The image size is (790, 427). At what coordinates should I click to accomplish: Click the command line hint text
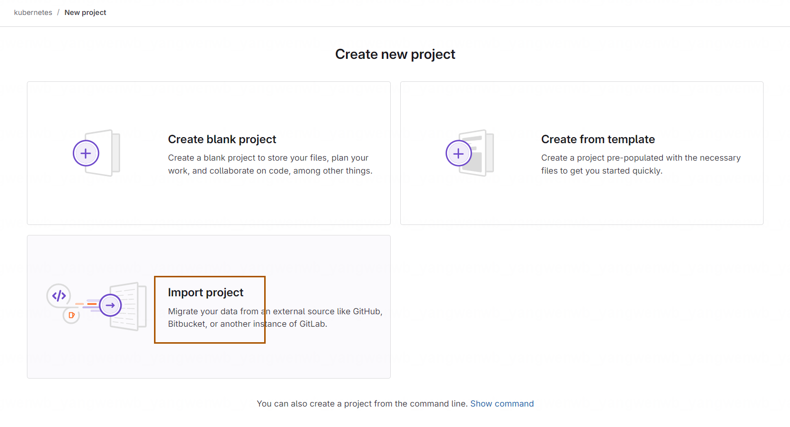pos(362,404)
